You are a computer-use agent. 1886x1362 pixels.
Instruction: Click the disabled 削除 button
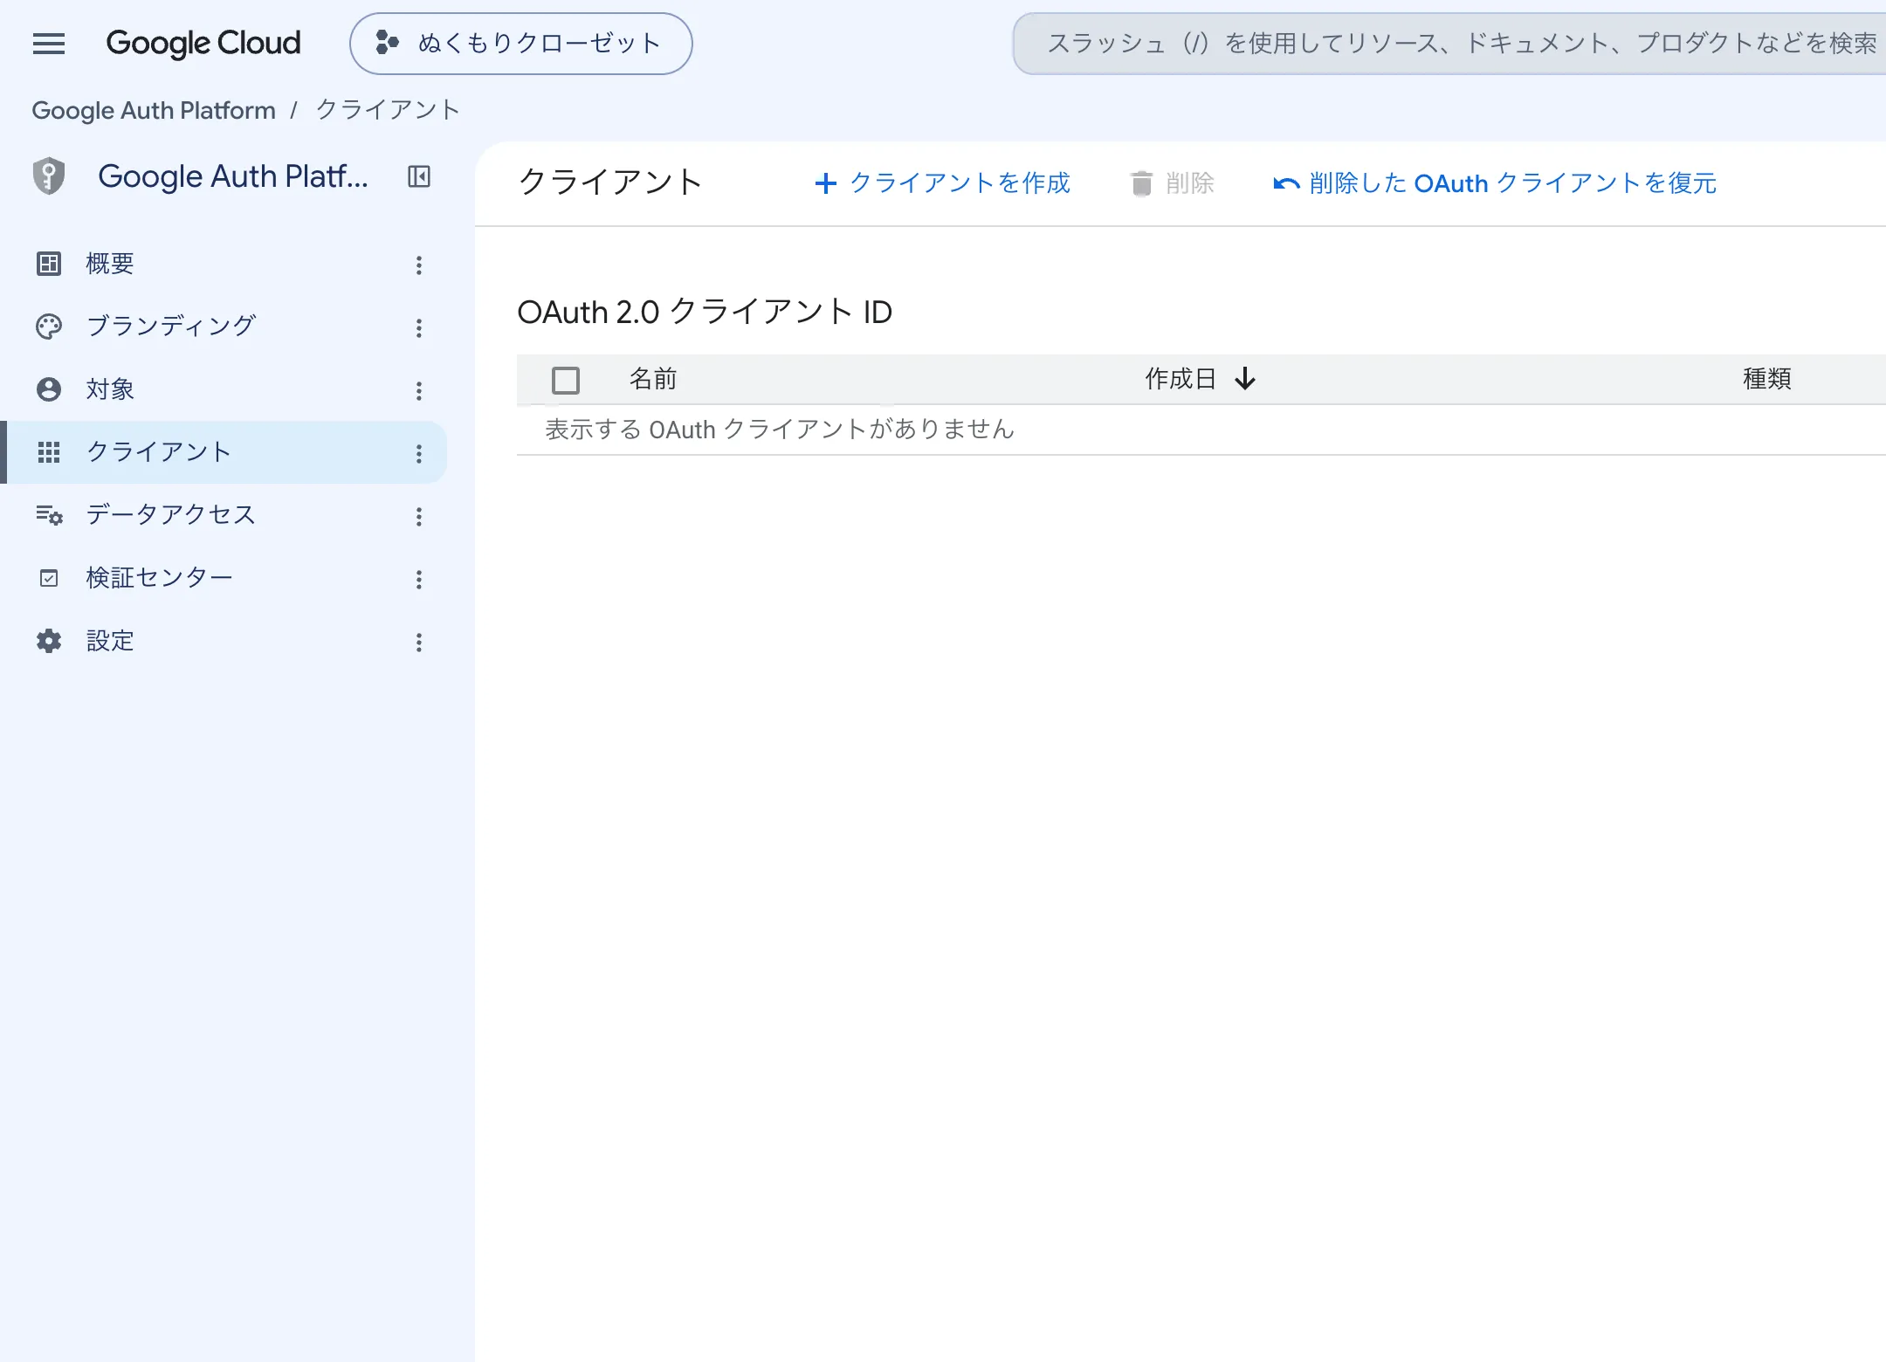pyautogui.click(x=1172, y=183)
